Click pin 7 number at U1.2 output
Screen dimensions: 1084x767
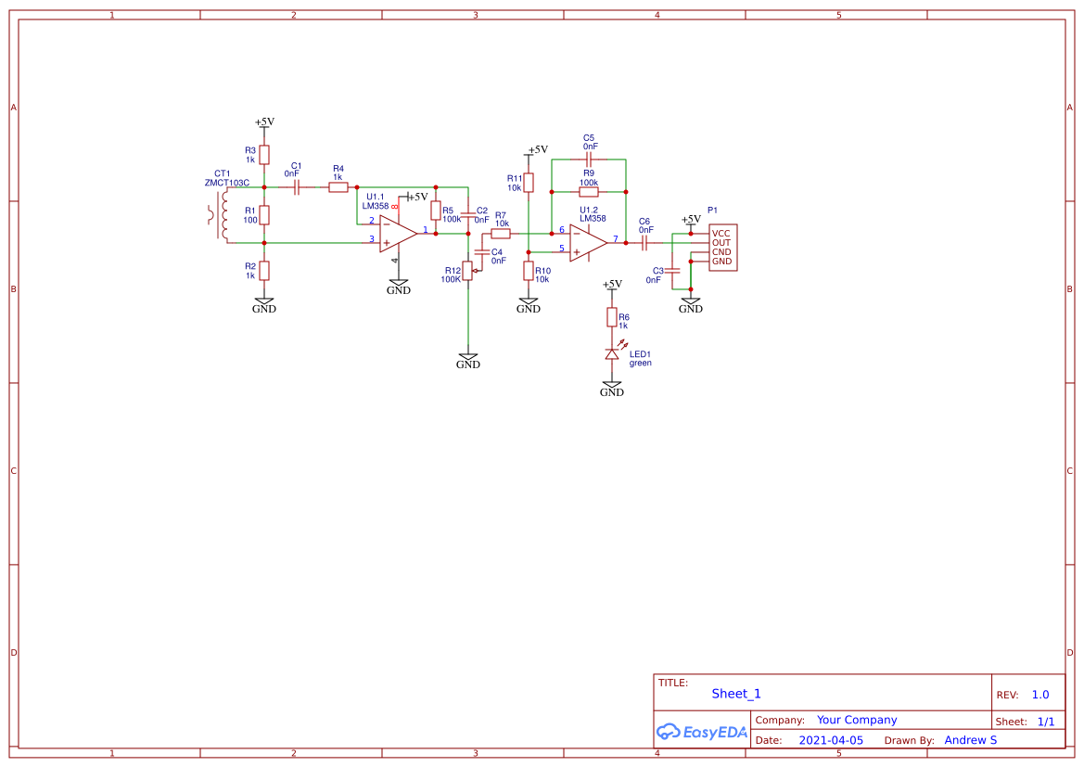616,239
